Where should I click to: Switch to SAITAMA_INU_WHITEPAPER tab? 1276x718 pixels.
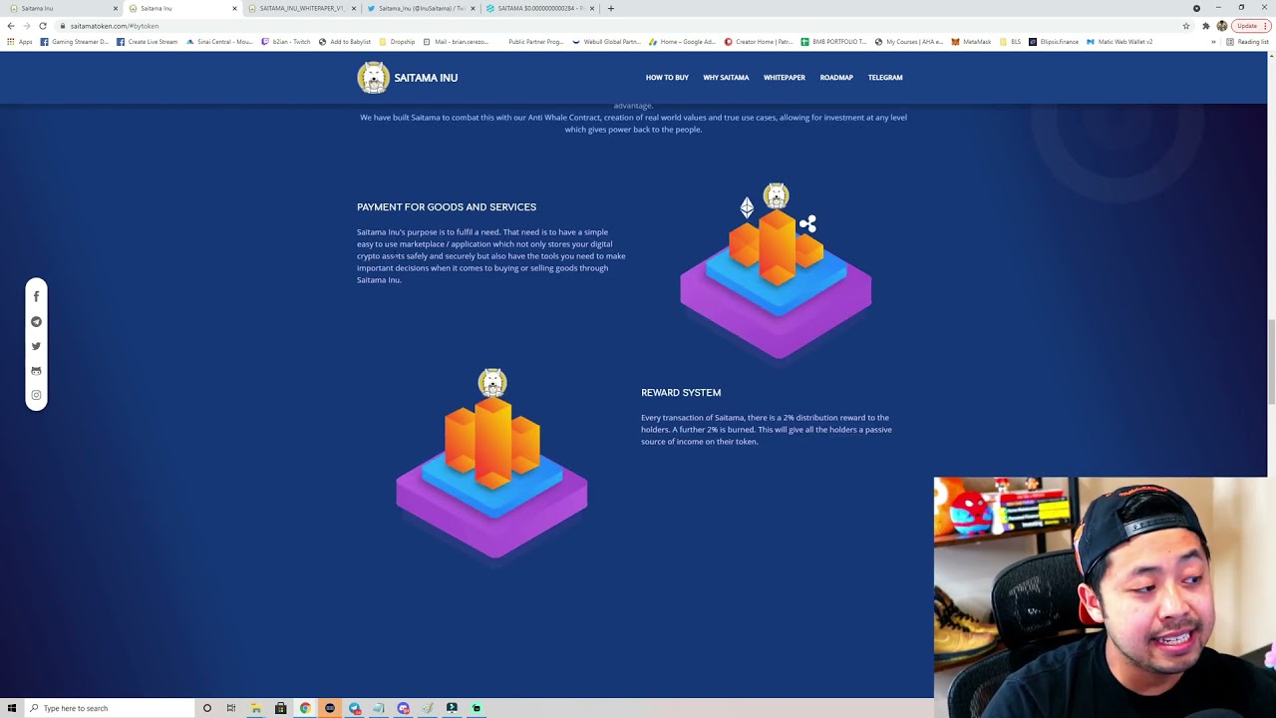(x=300, y=8)
